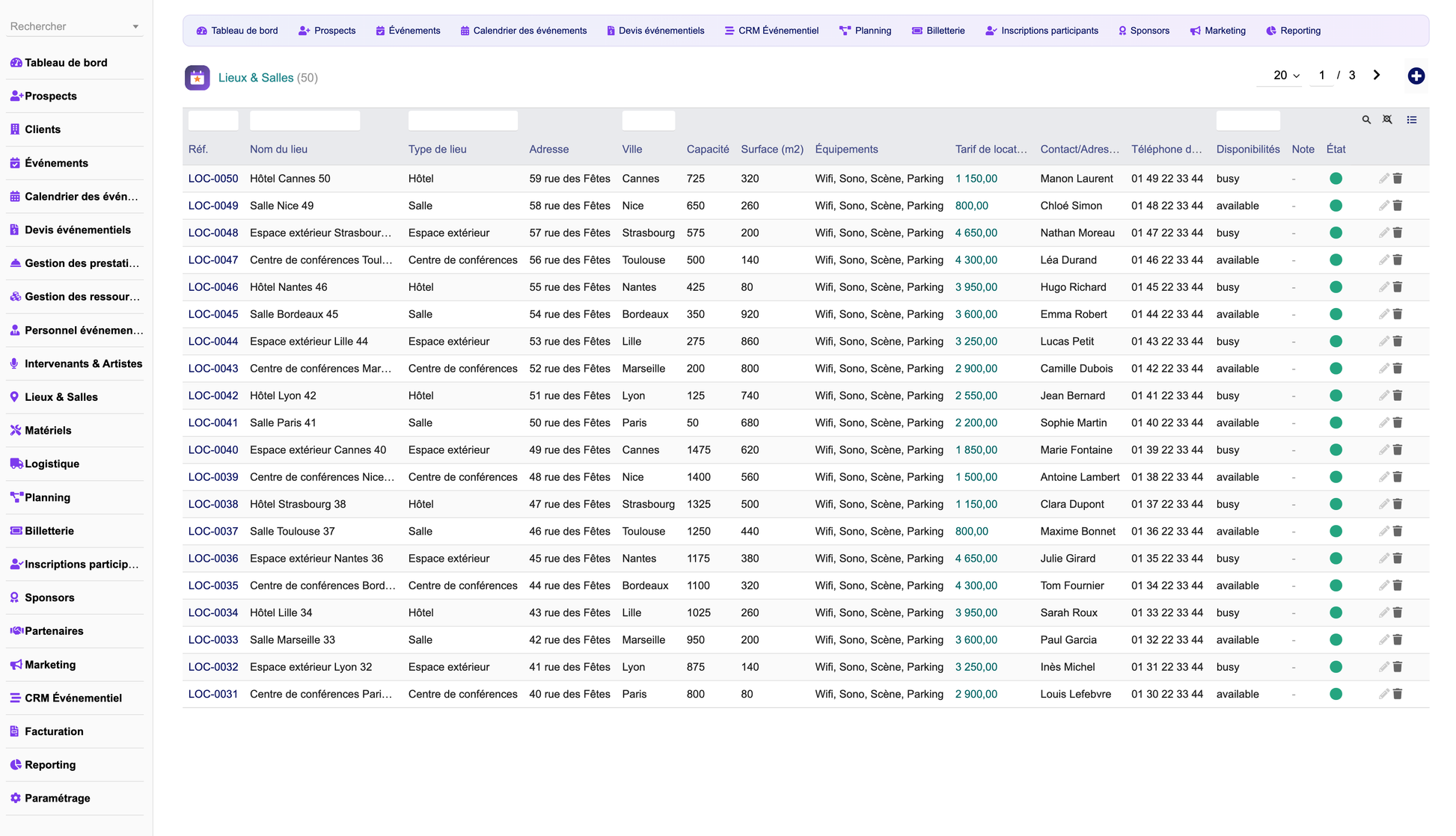Select the Prospects top tab
This screenshot has height=836, width=1456.
[x=327, y=31]
